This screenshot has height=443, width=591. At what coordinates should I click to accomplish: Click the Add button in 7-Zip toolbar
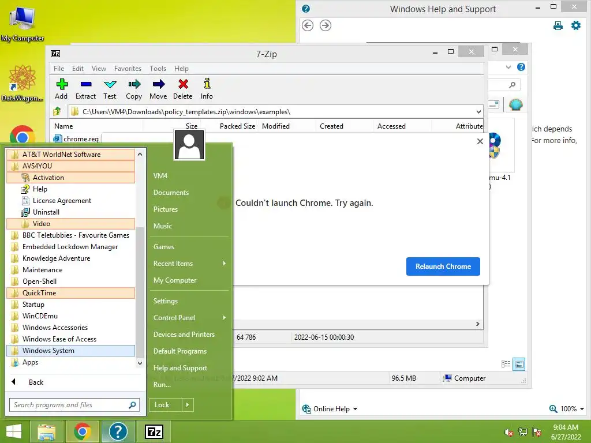(61, 89)
